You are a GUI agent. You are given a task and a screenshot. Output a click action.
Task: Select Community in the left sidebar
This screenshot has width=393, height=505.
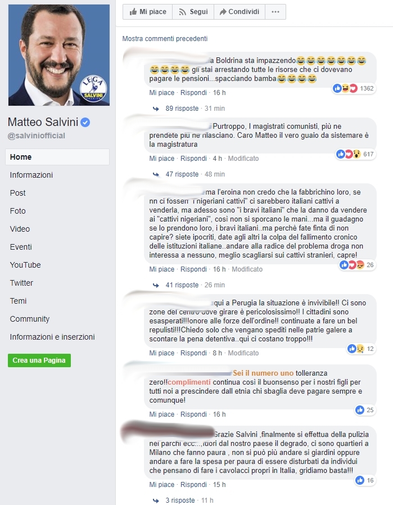pos(30,319)
